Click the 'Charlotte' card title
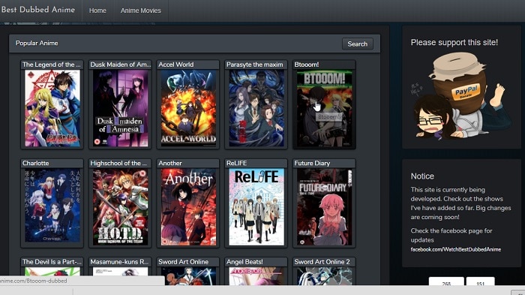 pyautogui.click(x=35, y=163)
